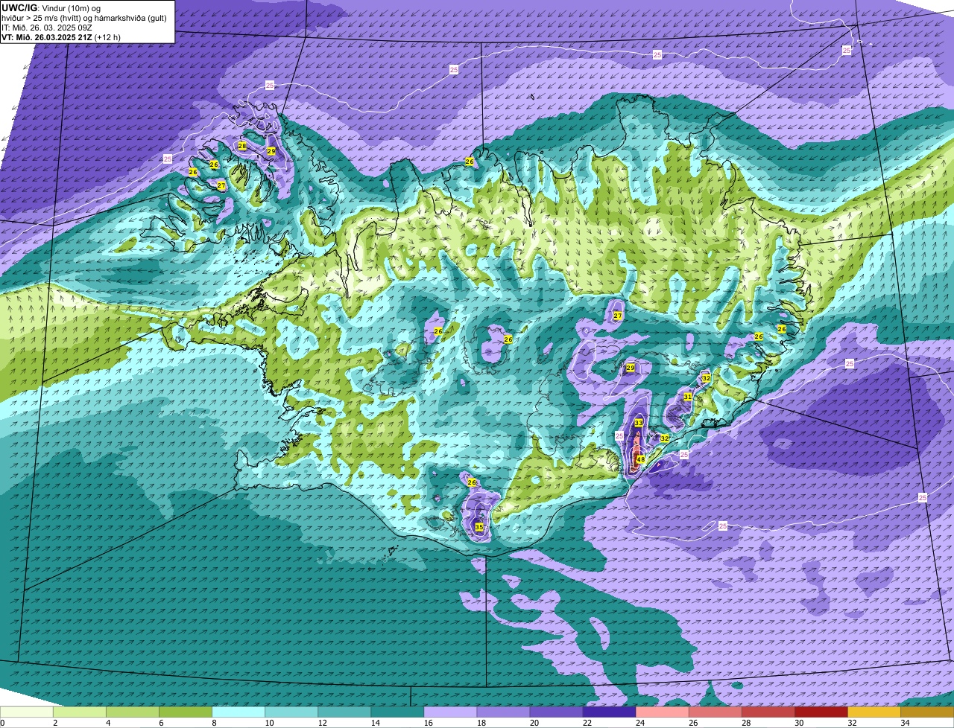Pick the 30–32 m/s dark red legend swatch

[821, 712]
